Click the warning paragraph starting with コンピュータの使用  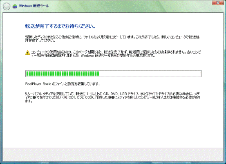click(116, 54)
